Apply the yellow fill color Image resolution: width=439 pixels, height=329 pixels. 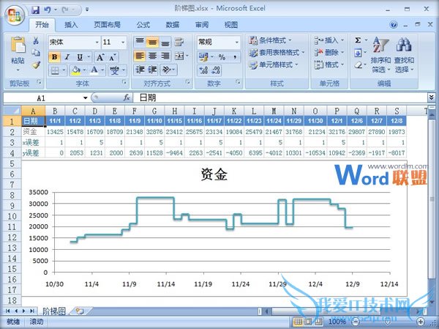(75, 70)
